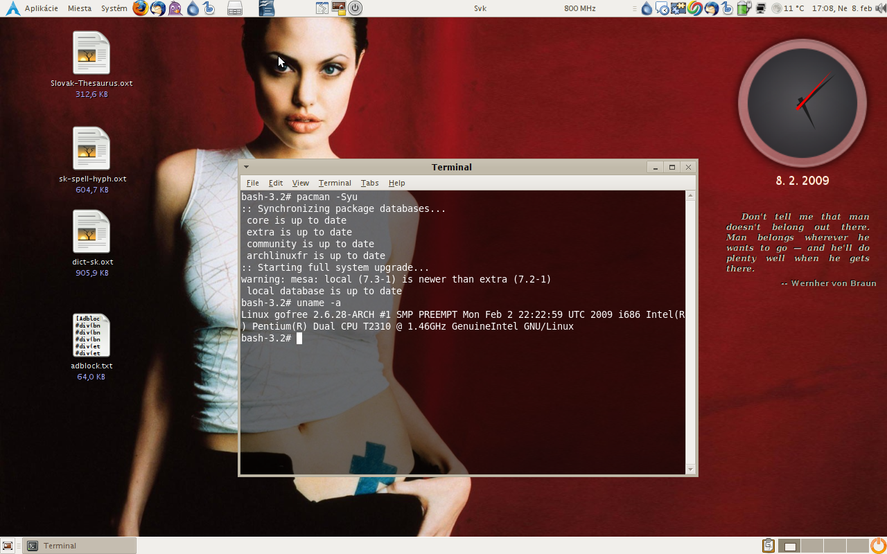Switch to the second workspace

[x=812, y=546]
